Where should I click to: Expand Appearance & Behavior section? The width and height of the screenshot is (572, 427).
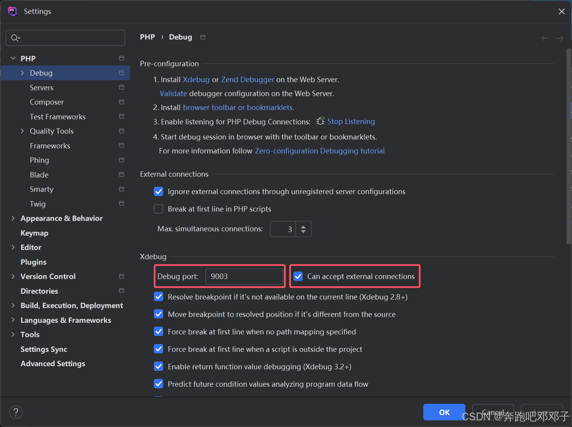tap(13, 218)
